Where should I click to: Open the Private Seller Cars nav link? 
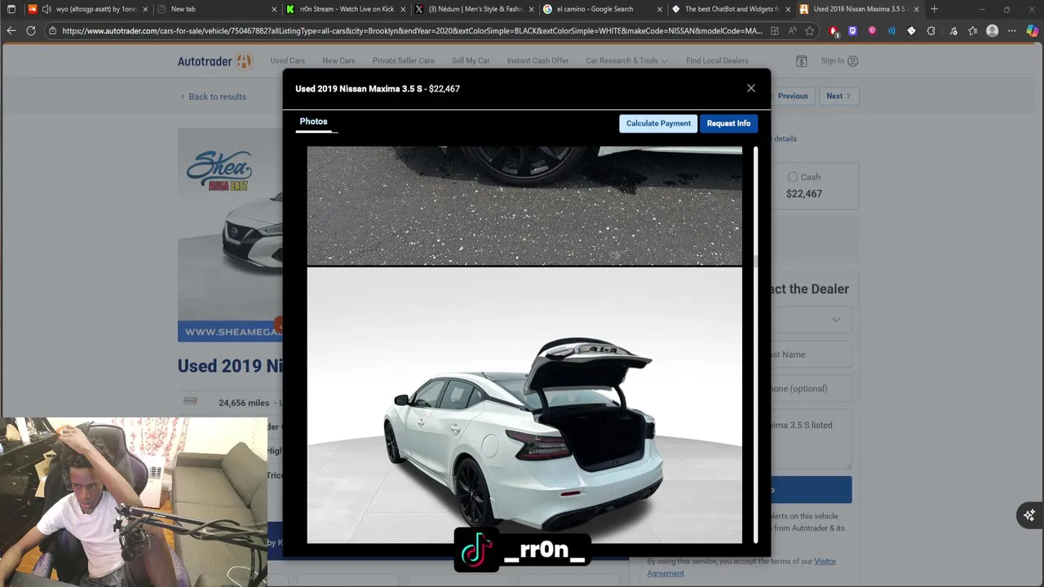pos(403,60)
